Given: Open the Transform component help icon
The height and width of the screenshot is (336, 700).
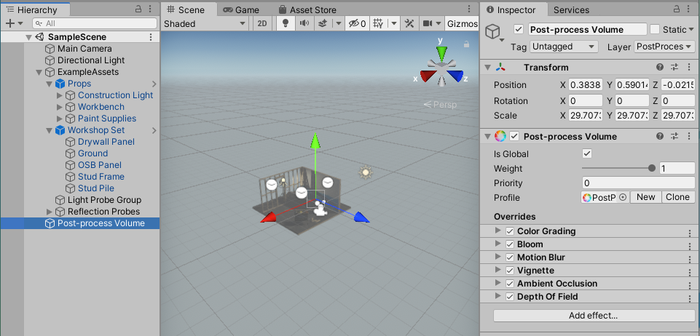Looking at the screenshot, I should click(659, 68).
